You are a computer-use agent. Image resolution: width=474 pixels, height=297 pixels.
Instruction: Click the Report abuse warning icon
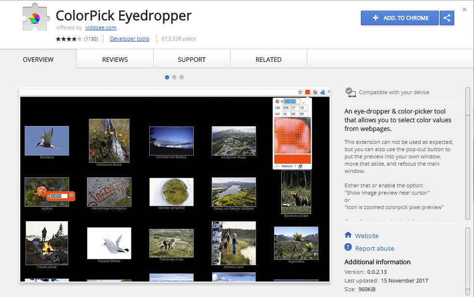click(x=348, y=248)
